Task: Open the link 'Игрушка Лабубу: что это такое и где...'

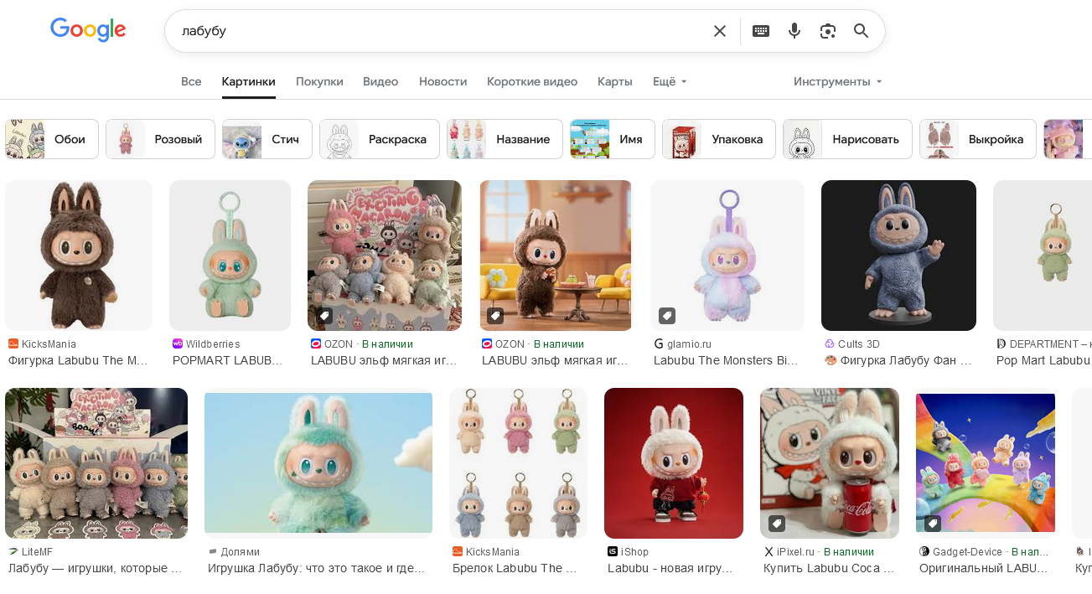Action: point(317,568)
